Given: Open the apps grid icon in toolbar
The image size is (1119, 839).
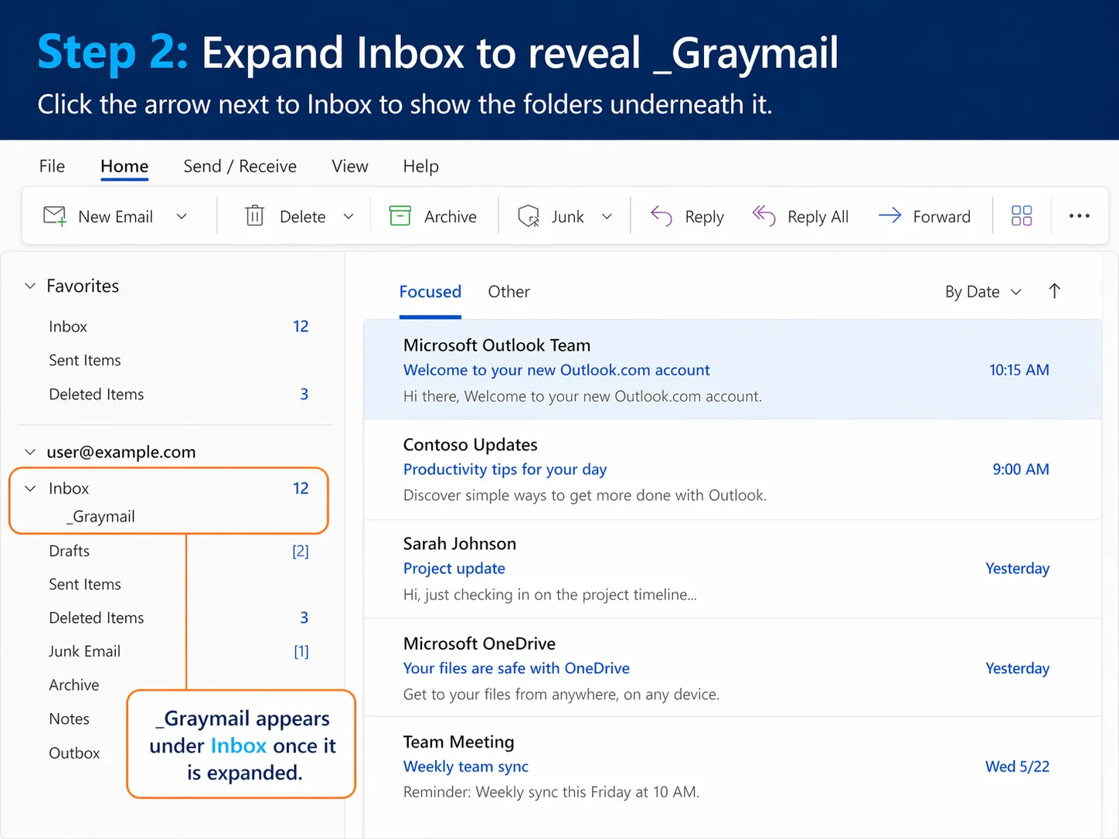Looking at the screenshot, I should (x=1022, y=216).
